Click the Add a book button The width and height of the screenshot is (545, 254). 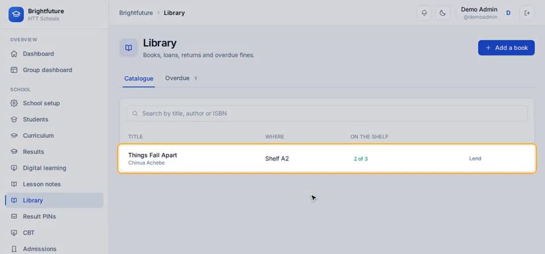coord(506,48)
